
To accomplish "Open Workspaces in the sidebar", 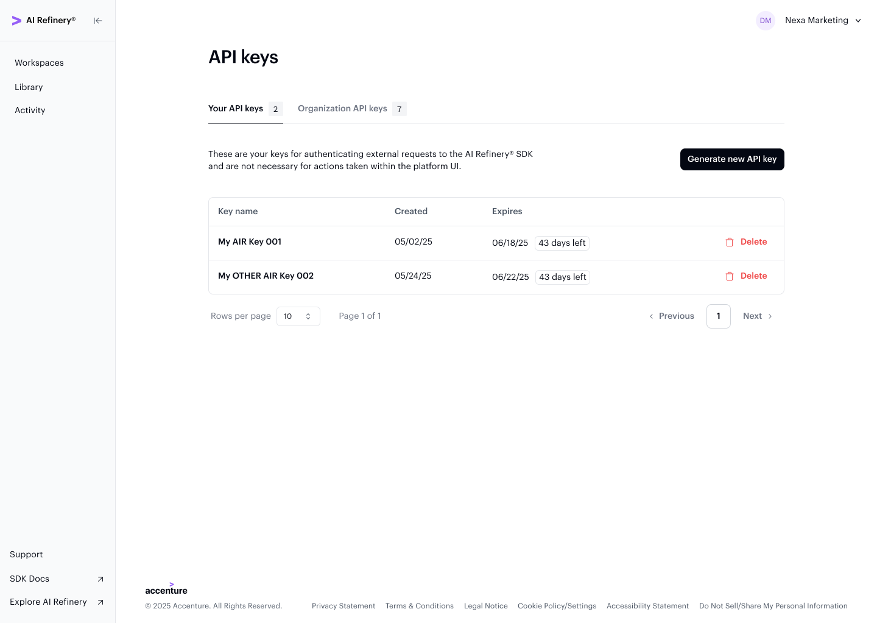I will [x=39, y=63].
